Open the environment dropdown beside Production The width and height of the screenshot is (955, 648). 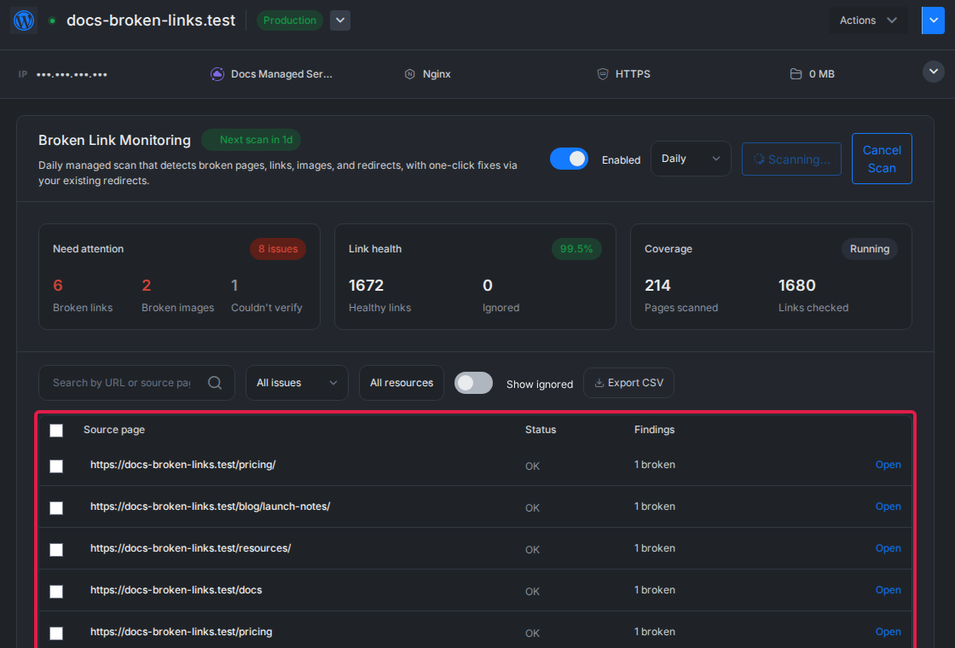(340, 20)
